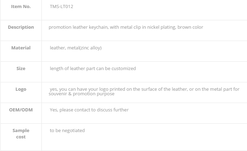Viewport: 247px width, 151px height.
Task: Click the words metal part for in Logo row
Action: (225, 89)
